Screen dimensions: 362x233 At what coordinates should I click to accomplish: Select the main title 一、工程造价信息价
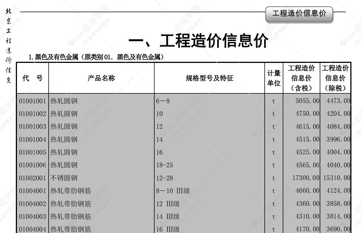[198, 41]
